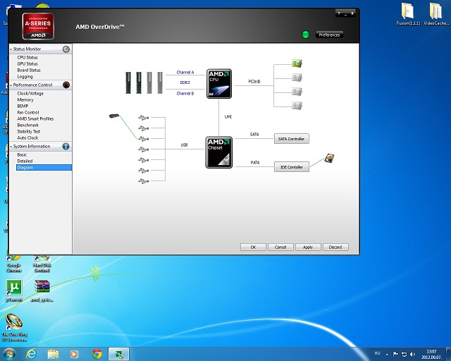The width and height of the screenshot is (451, 361).
Task: Open Internet Explorer from the taskbar
Action: [31, 354]
